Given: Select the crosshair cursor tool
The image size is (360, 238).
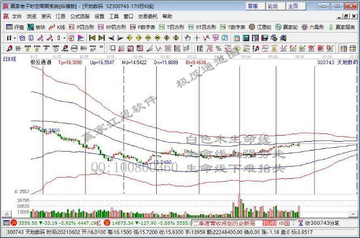Looking at the screenshot, I should (x=197, y=38).
